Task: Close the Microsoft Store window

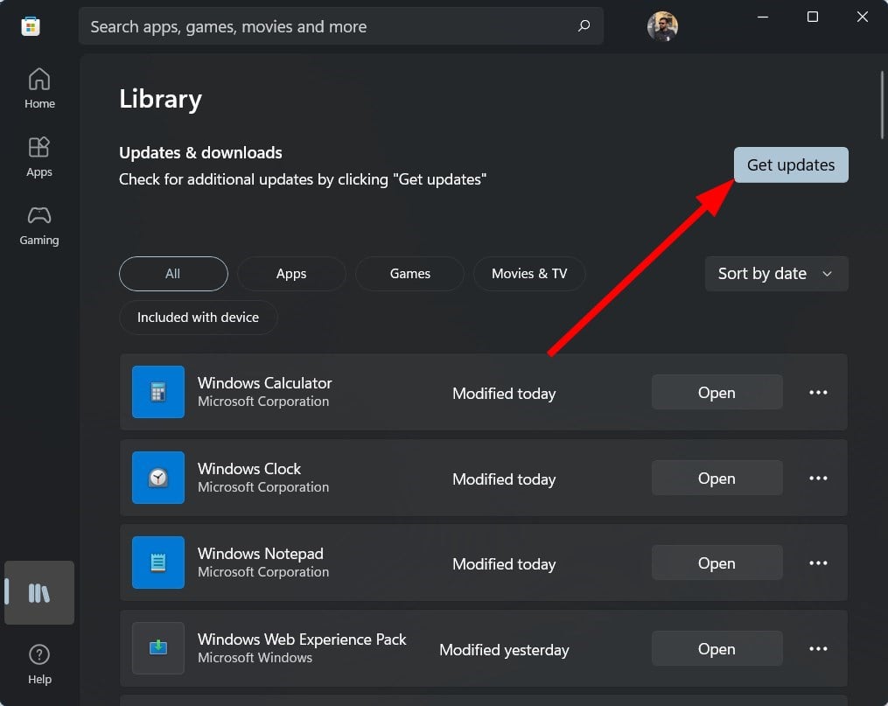Action: [862, 17]
